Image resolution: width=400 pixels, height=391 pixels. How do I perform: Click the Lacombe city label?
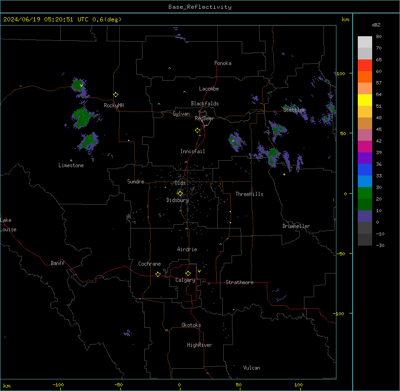coord(209,89)
